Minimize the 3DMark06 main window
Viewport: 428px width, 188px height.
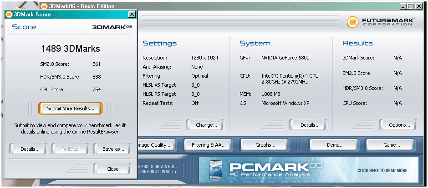tap(404, 6)
